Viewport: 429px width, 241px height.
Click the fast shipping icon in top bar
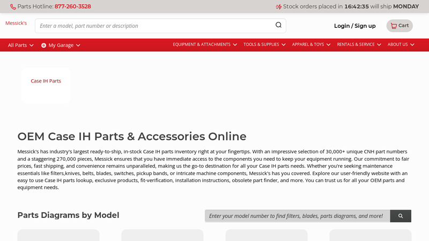278,7
